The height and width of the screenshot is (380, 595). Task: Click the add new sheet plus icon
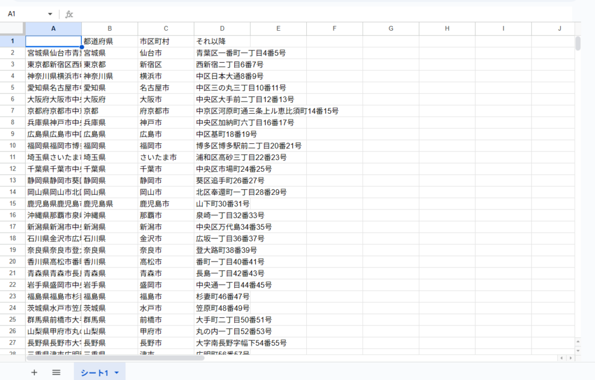pos(34,372)
